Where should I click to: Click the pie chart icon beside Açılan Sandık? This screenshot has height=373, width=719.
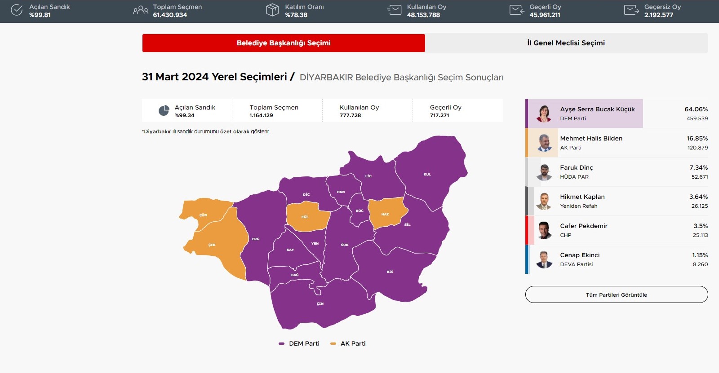pos(164,111)
